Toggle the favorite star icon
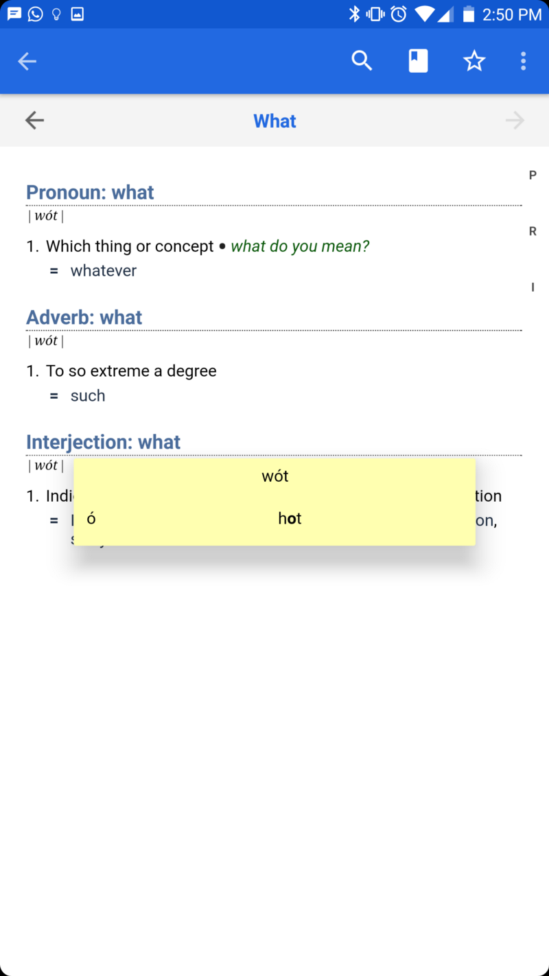Image resolution: width=549 pixels, height=976 pixels. [x=474, y=61]
